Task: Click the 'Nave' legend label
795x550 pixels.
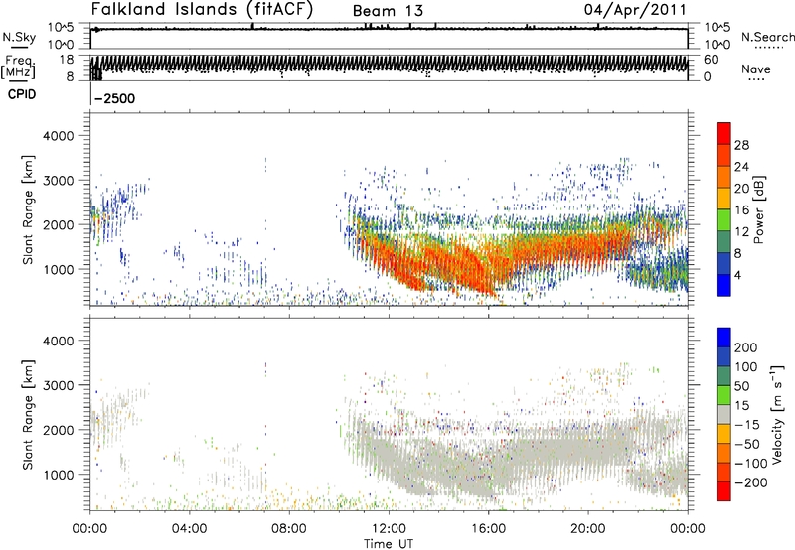Action: [755, 69]
